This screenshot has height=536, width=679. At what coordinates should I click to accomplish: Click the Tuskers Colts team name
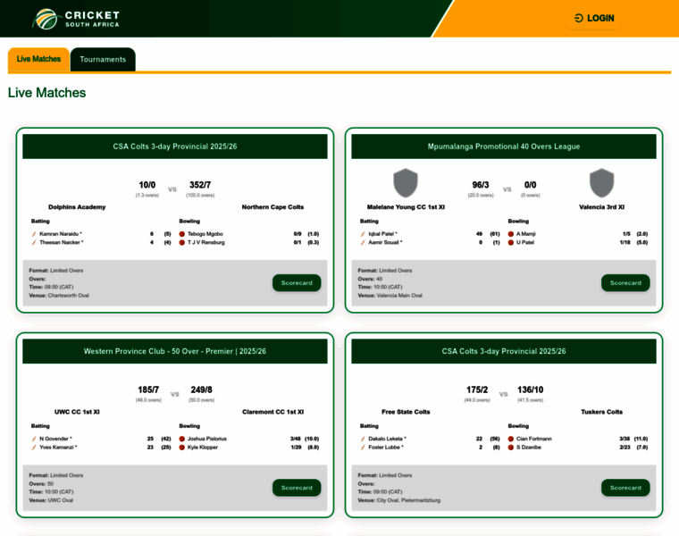pos(601,412)
